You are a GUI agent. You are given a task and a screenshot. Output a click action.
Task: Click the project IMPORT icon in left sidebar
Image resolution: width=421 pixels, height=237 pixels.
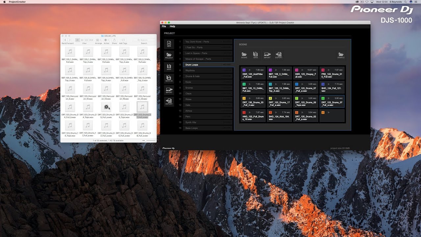point(169,90)
